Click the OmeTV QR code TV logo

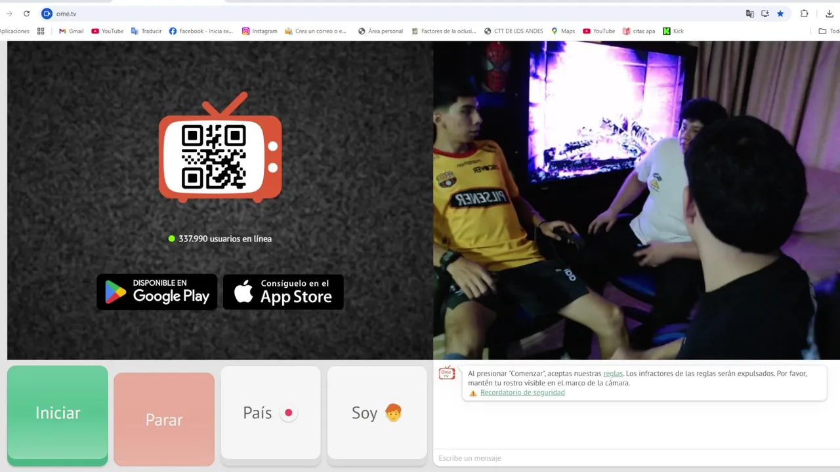pyautogui.click(x=220, y=147)
